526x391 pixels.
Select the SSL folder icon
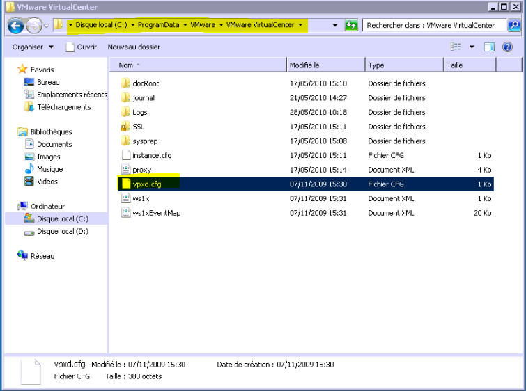(125, 127)
